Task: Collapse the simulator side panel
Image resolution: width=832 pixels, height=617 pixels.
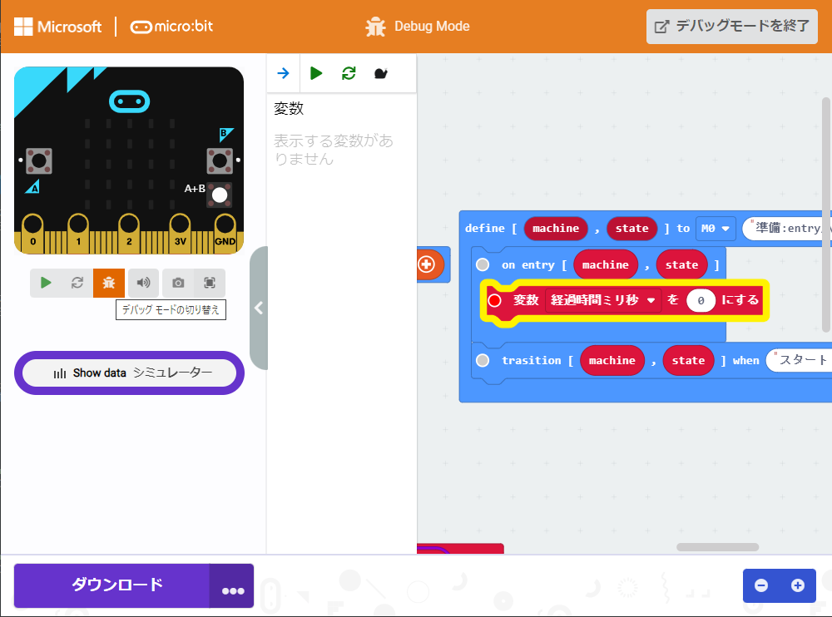Action: 259,308
